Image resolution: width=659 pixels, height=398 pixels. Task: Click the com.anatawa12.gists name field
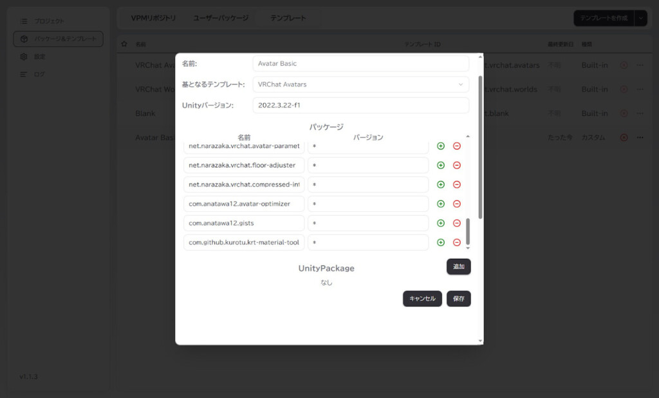(244, 223)
